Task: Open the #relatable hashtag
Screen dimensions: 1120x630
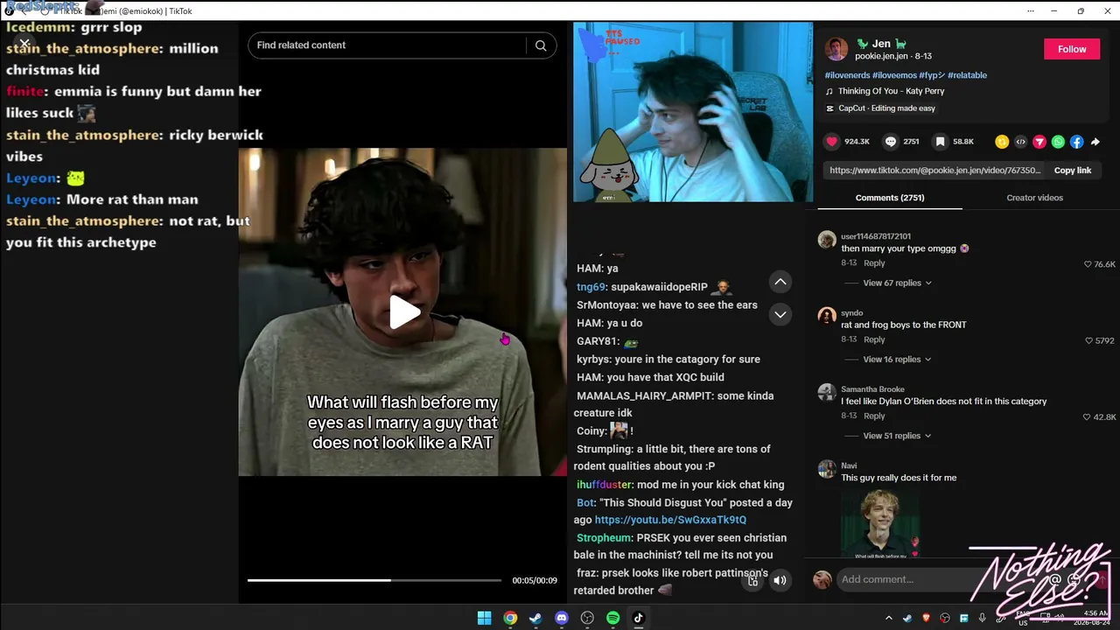Action: (x=967, y=75)
